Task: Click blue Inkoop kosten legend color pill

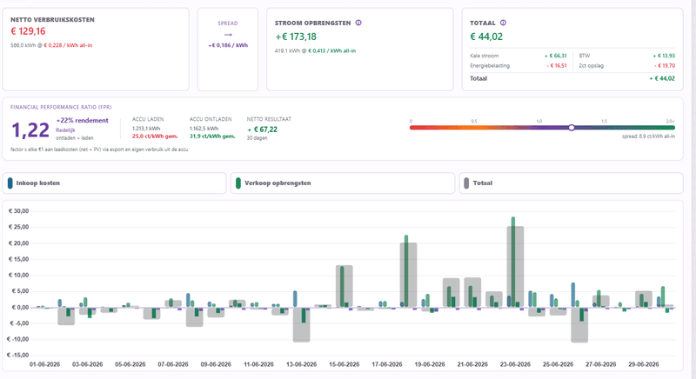Action: coord(10,183)
